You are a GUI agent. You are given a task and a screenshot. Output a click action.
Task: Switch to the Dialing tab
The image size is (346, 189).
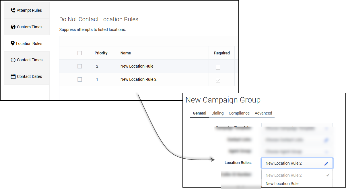coord(217,113)
